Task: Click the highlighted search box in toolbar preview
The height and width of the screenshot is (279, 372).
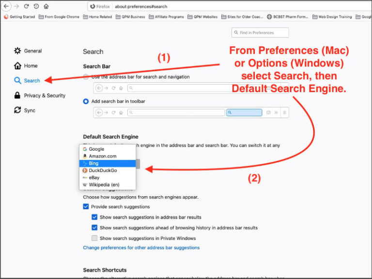Action: tap(244, 112)
